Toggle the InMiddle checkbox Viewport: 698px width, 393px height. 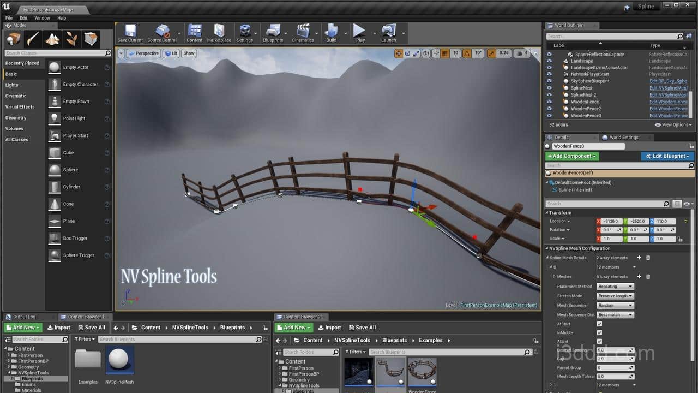click(x=599, y=332)
